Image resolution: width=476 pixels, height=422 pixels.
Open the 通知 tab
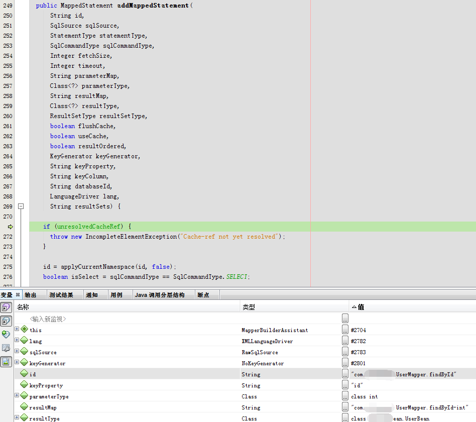[x=92, y=295]
